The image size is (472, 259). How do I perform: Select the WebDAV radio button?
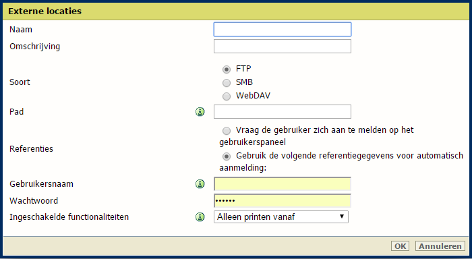pyautogui.click(x=227, y=96)
